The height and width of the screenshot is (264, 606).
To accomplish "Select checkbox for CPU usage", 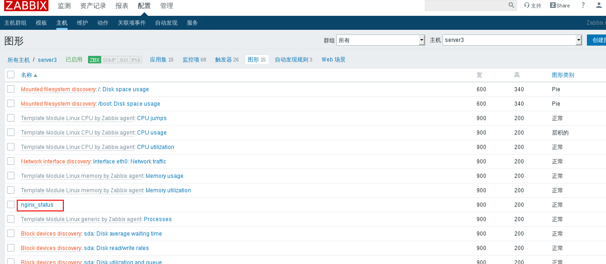I will click(11, 132).
